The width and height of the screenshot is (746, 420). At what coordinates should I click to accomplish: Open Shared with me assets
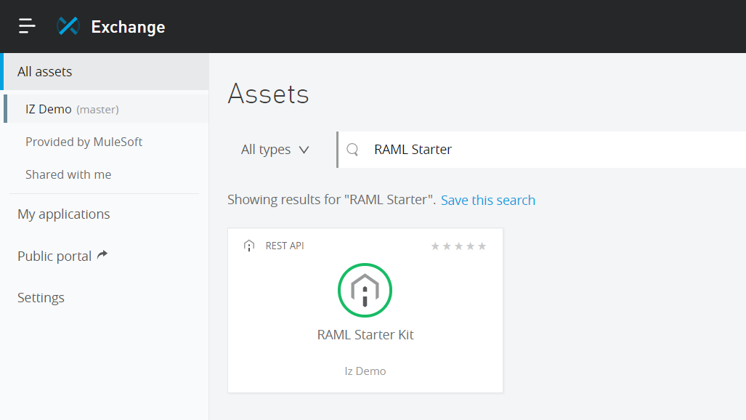68,175
